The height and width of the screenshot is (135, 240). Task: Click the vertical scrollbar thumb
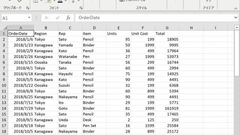point(237,53)
